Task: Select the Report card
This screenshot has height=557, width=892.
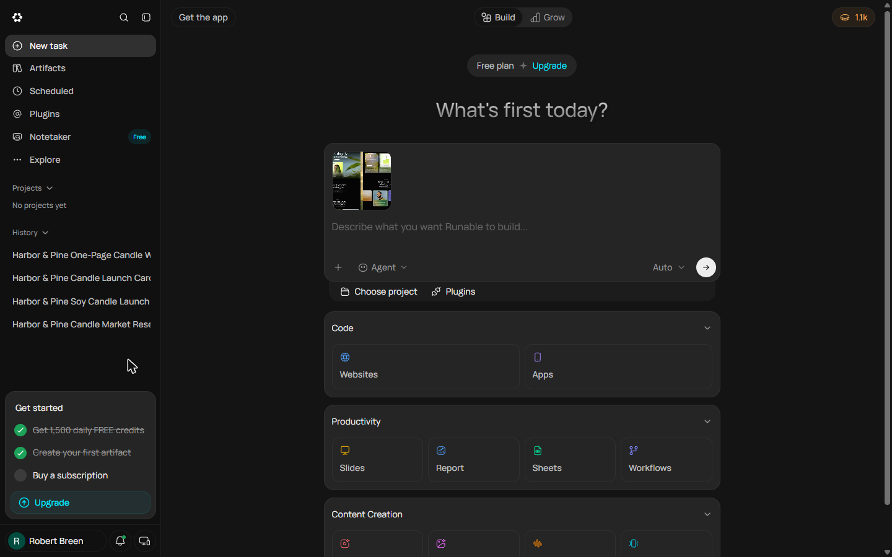Action: pos(474,460)
